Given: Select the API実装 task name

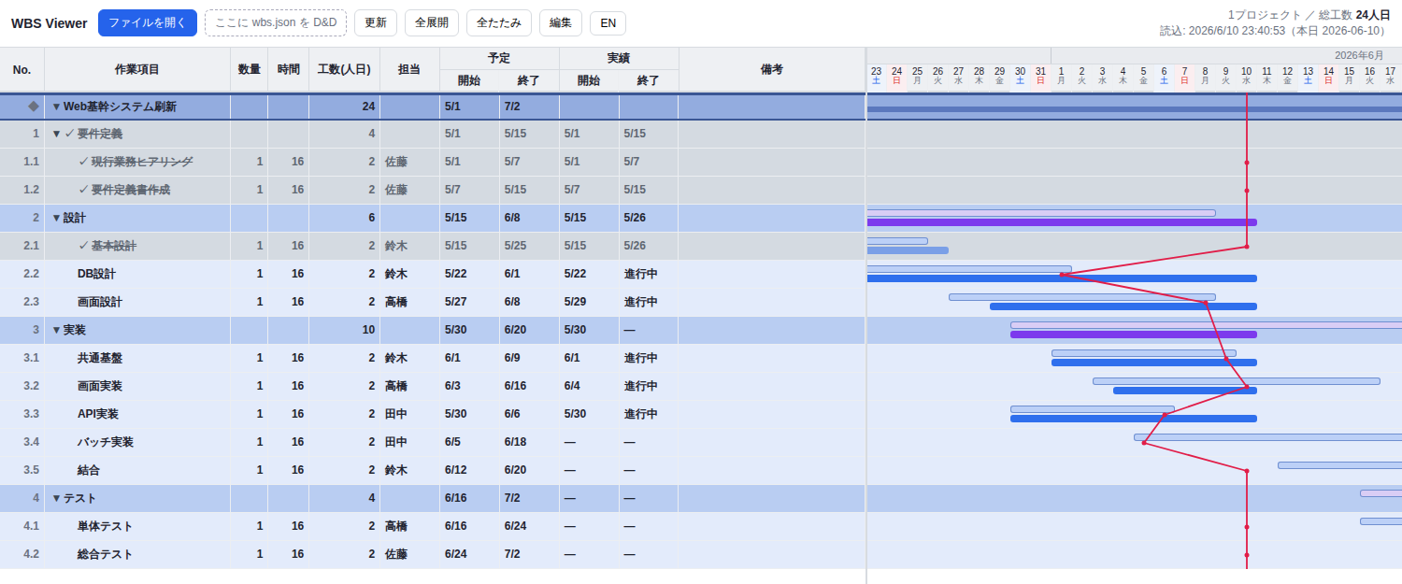Looking at the screenshot, I should point(98,414).
